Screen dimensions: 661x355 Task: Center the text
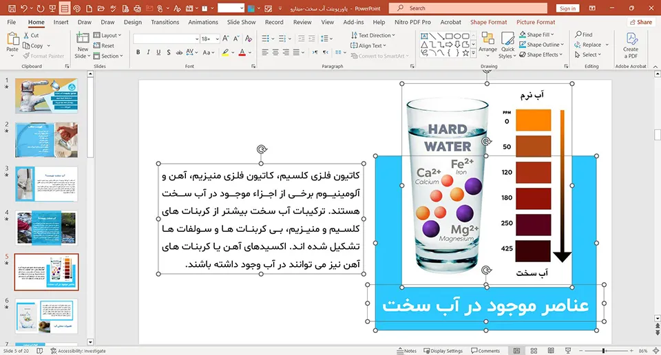(x=275, y=52)
